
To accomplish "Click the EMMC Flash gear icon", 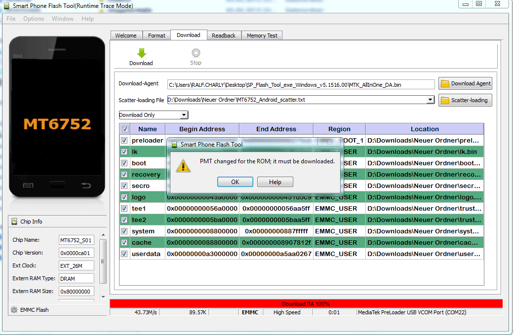I will coord(14,309).
